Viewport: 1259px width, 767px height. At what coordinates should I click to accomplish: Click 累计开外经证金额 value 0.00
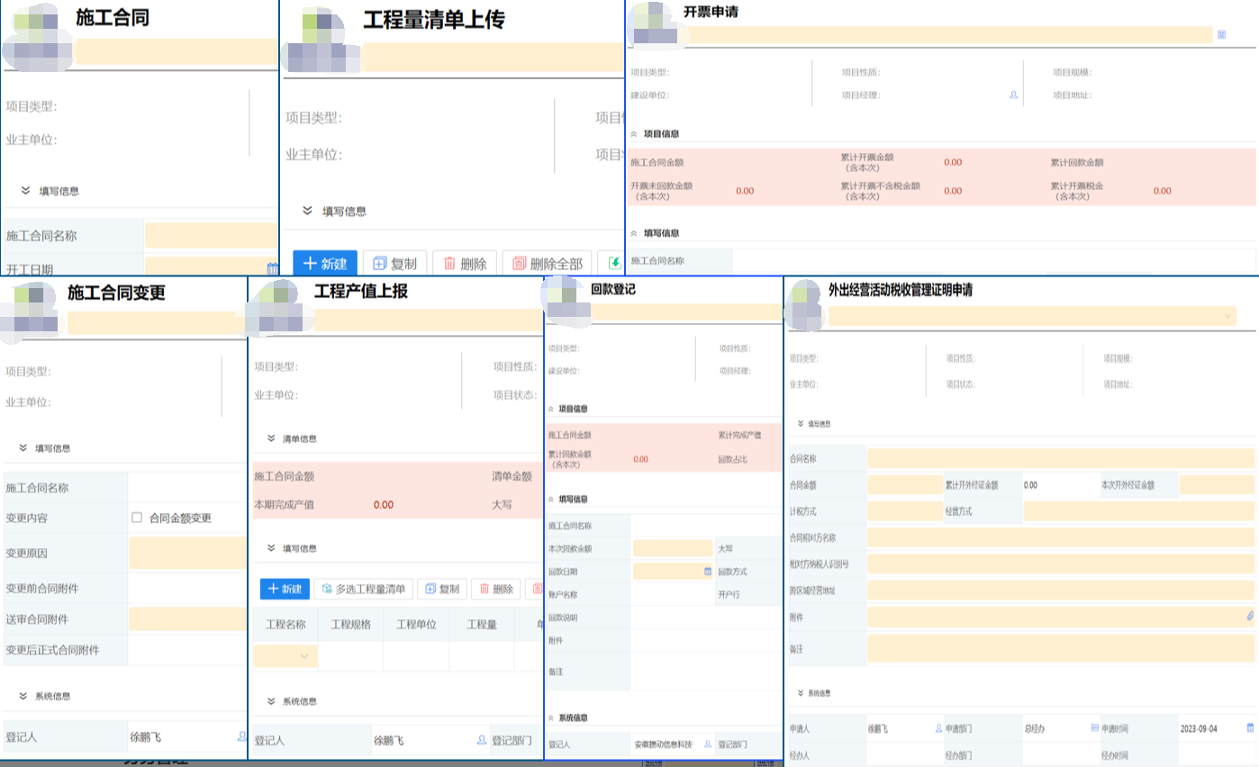pyautogui.click(x=1031, y=484)
